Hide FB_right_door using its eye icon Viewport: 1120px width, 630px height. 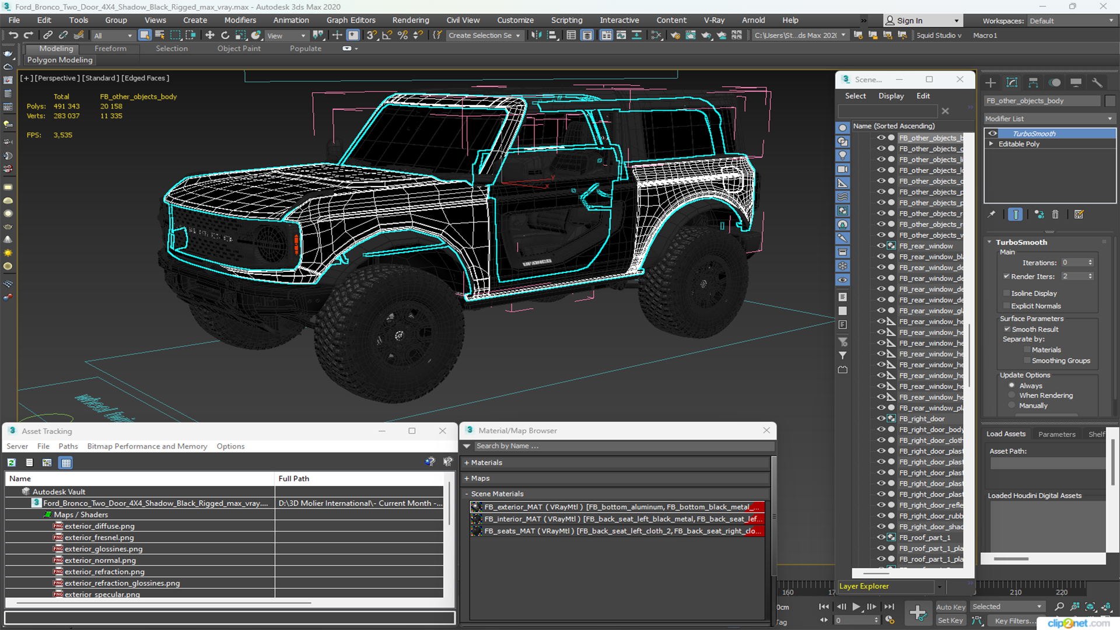[881, 418]
